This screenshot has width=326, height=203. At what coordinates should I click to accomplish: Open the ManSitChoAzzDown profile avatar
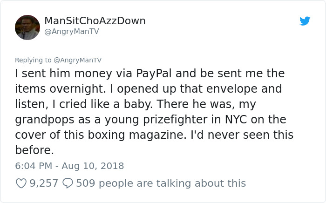[27, 27]
